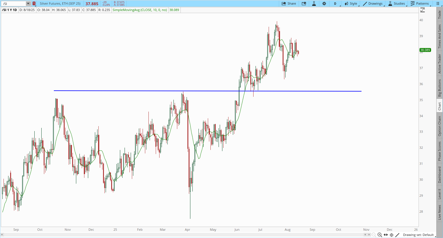Screen dimensions: 443x238
Task: Click the Share chart button
Action: [x=289, y=3]
